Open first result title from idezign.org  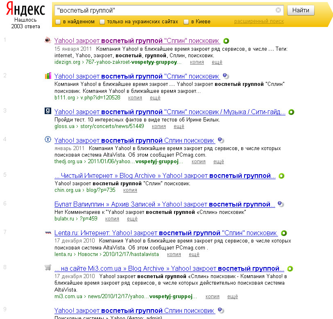137,40
